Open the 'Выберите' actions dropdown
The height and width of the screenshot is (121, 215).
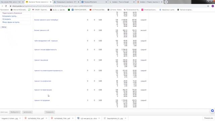tap(15, 112)
